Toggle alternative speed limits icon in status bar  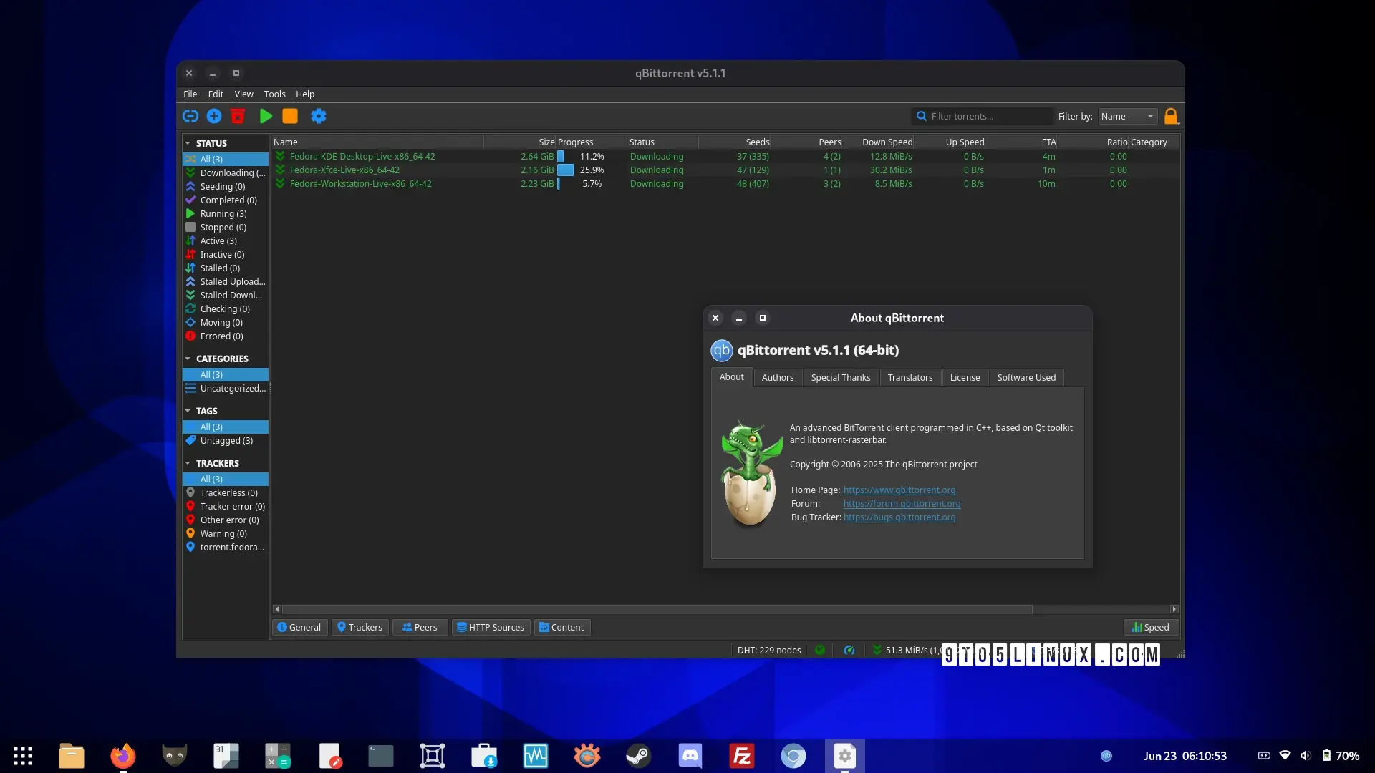pos(849,650)
